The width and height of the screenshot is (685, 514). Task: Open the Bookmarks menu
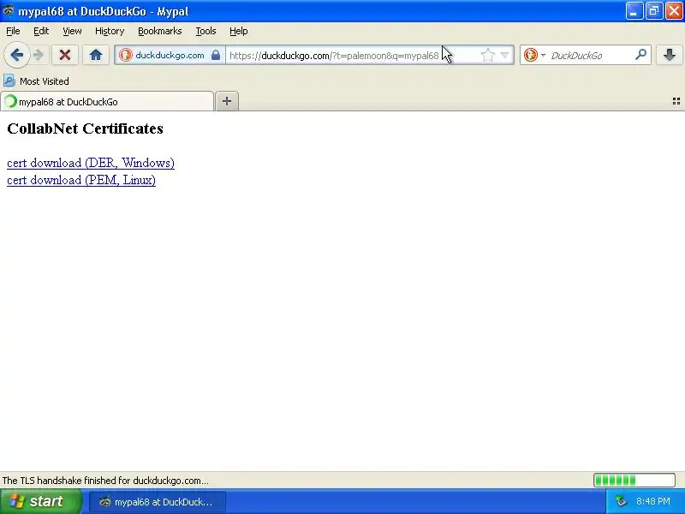tap(159, 31)
